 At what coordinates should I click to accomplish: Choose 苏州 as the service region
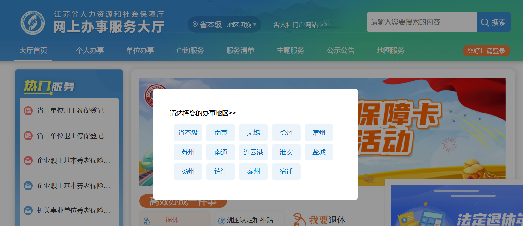[188, 152]
